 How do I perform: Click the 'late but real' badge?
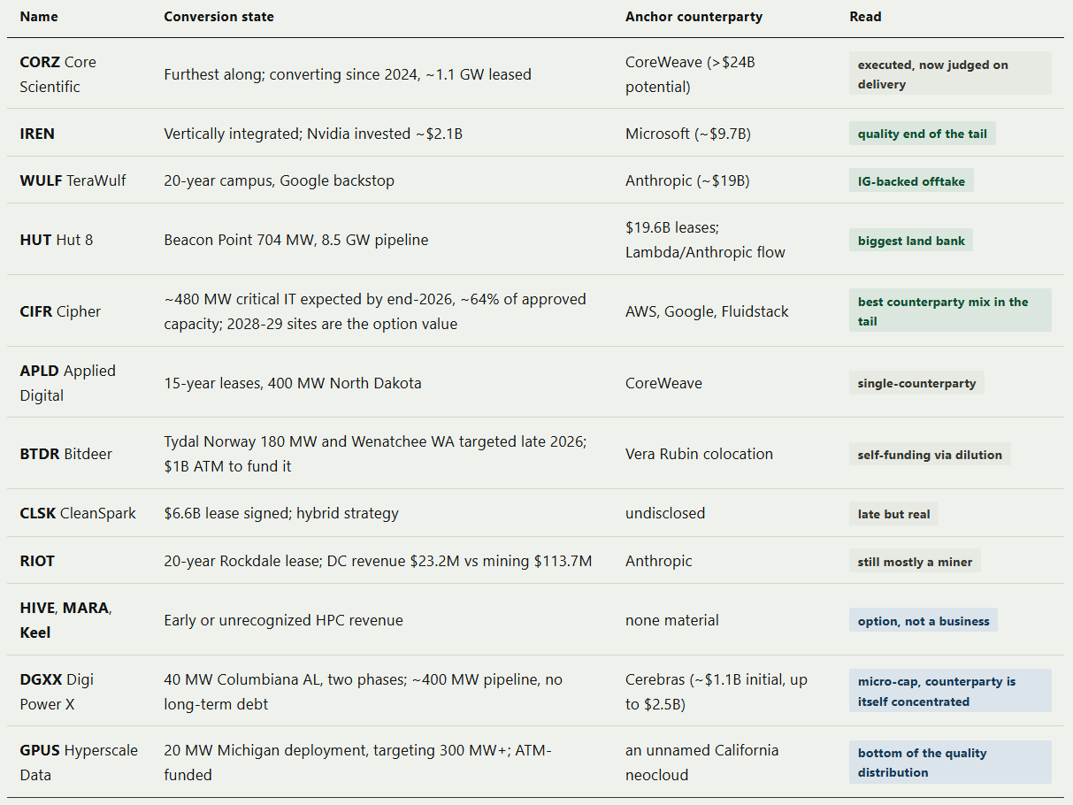[893, 513]
